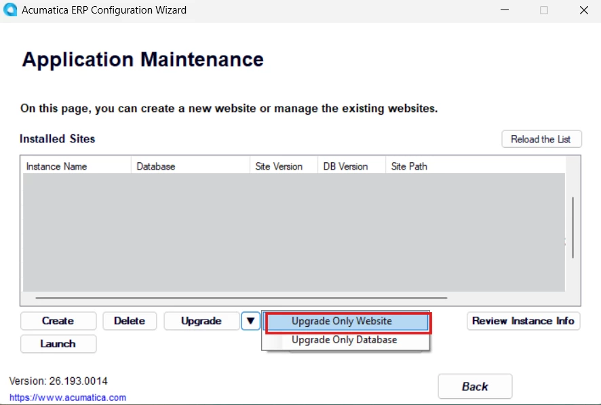Open the Upgrade options dropdown arrow

(x=251, y=321)
